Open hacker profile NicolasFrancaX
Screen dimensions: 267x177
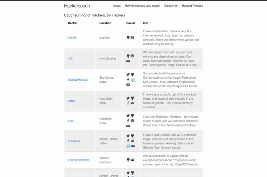pyautogui.click(x=78, y=80)
